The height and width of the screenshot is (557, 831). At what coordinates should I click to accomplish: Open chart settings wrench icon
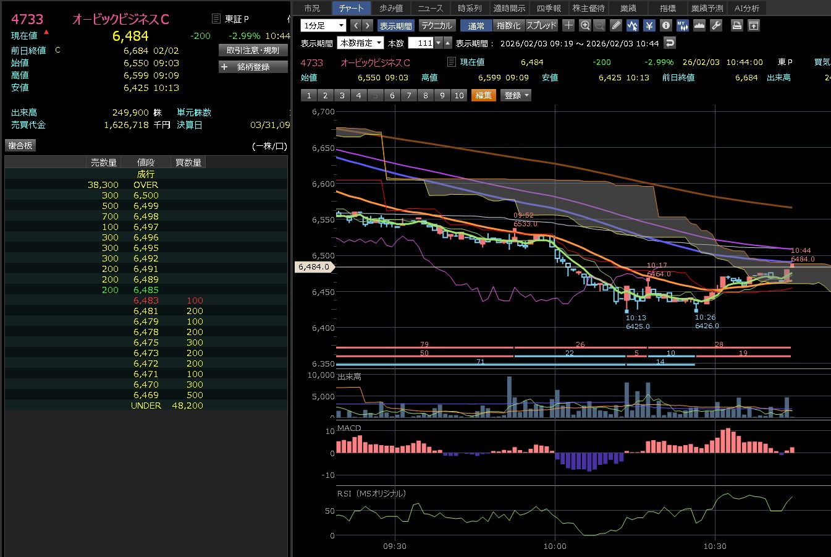(716, 25)
